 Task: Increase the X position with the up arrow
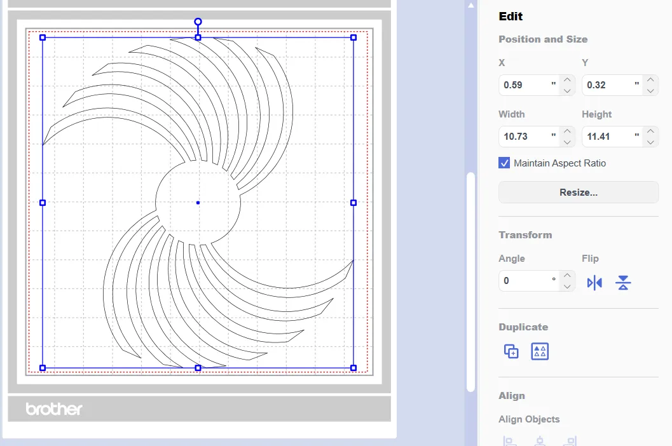click(x=567, y=79)
